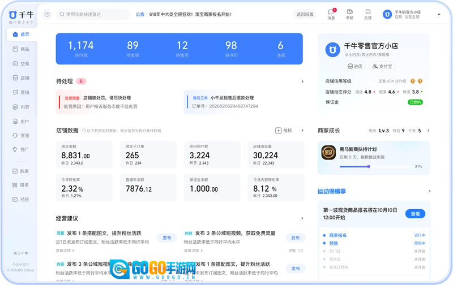Open the 营销 (Marketing) megaphone icon
Image resolution: width=453 pixels, height=285 pixels.
(16, 92)
